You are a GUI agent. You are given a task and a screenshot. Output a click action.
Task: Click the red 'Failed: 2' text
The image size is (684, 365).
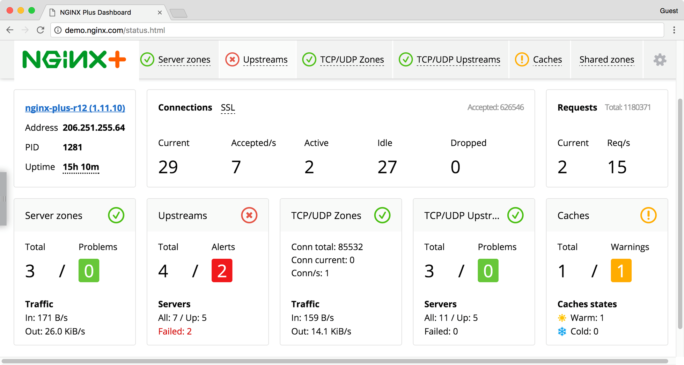click(x=175, y=331)
